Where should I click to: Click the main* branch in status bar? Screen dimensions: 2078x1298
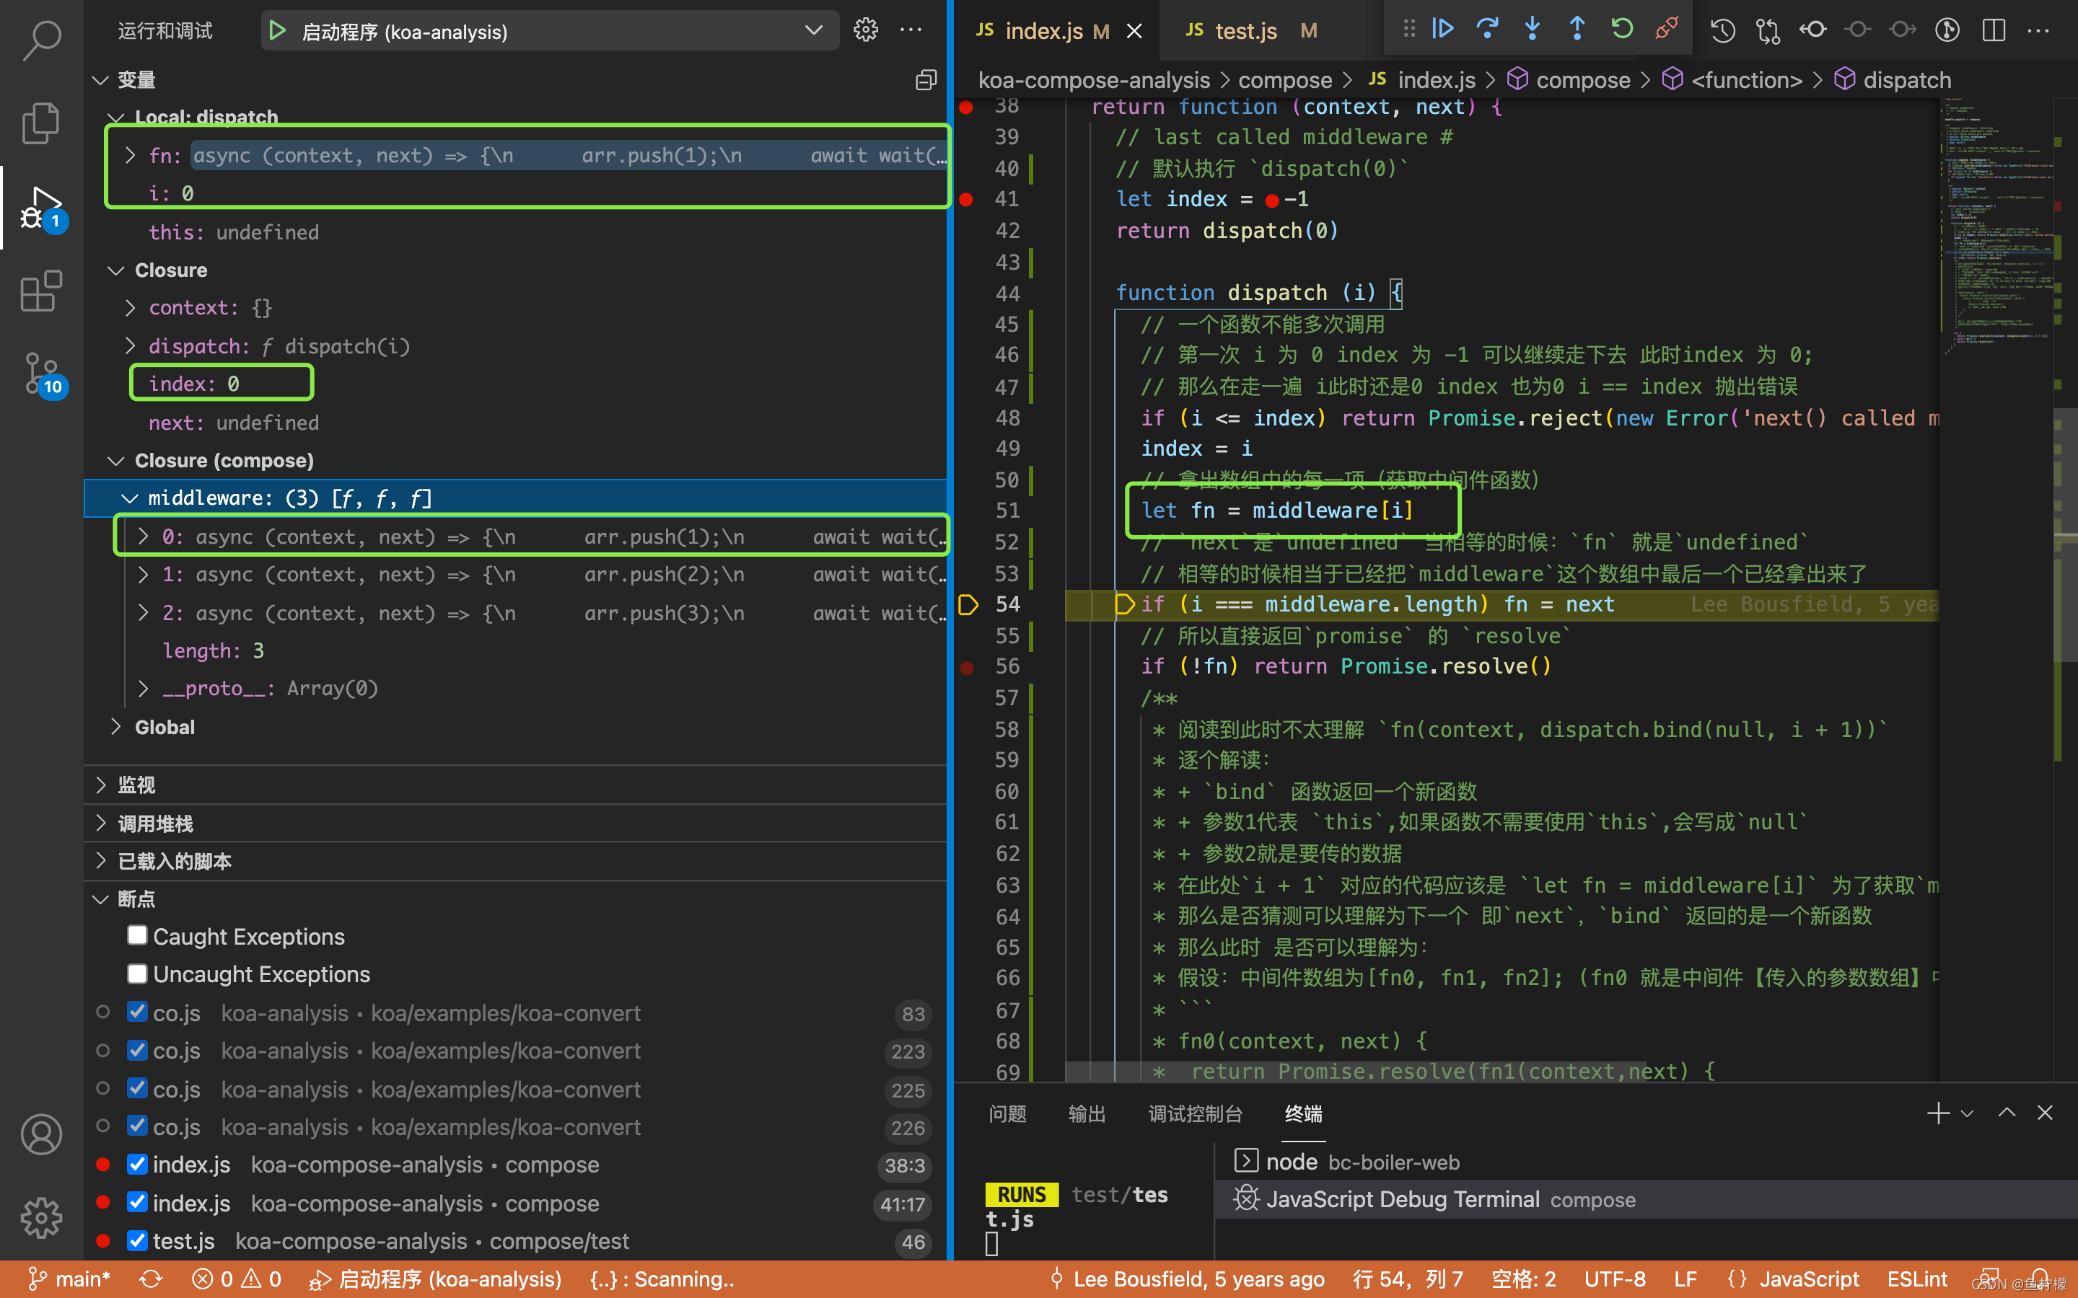point(71,1279)
